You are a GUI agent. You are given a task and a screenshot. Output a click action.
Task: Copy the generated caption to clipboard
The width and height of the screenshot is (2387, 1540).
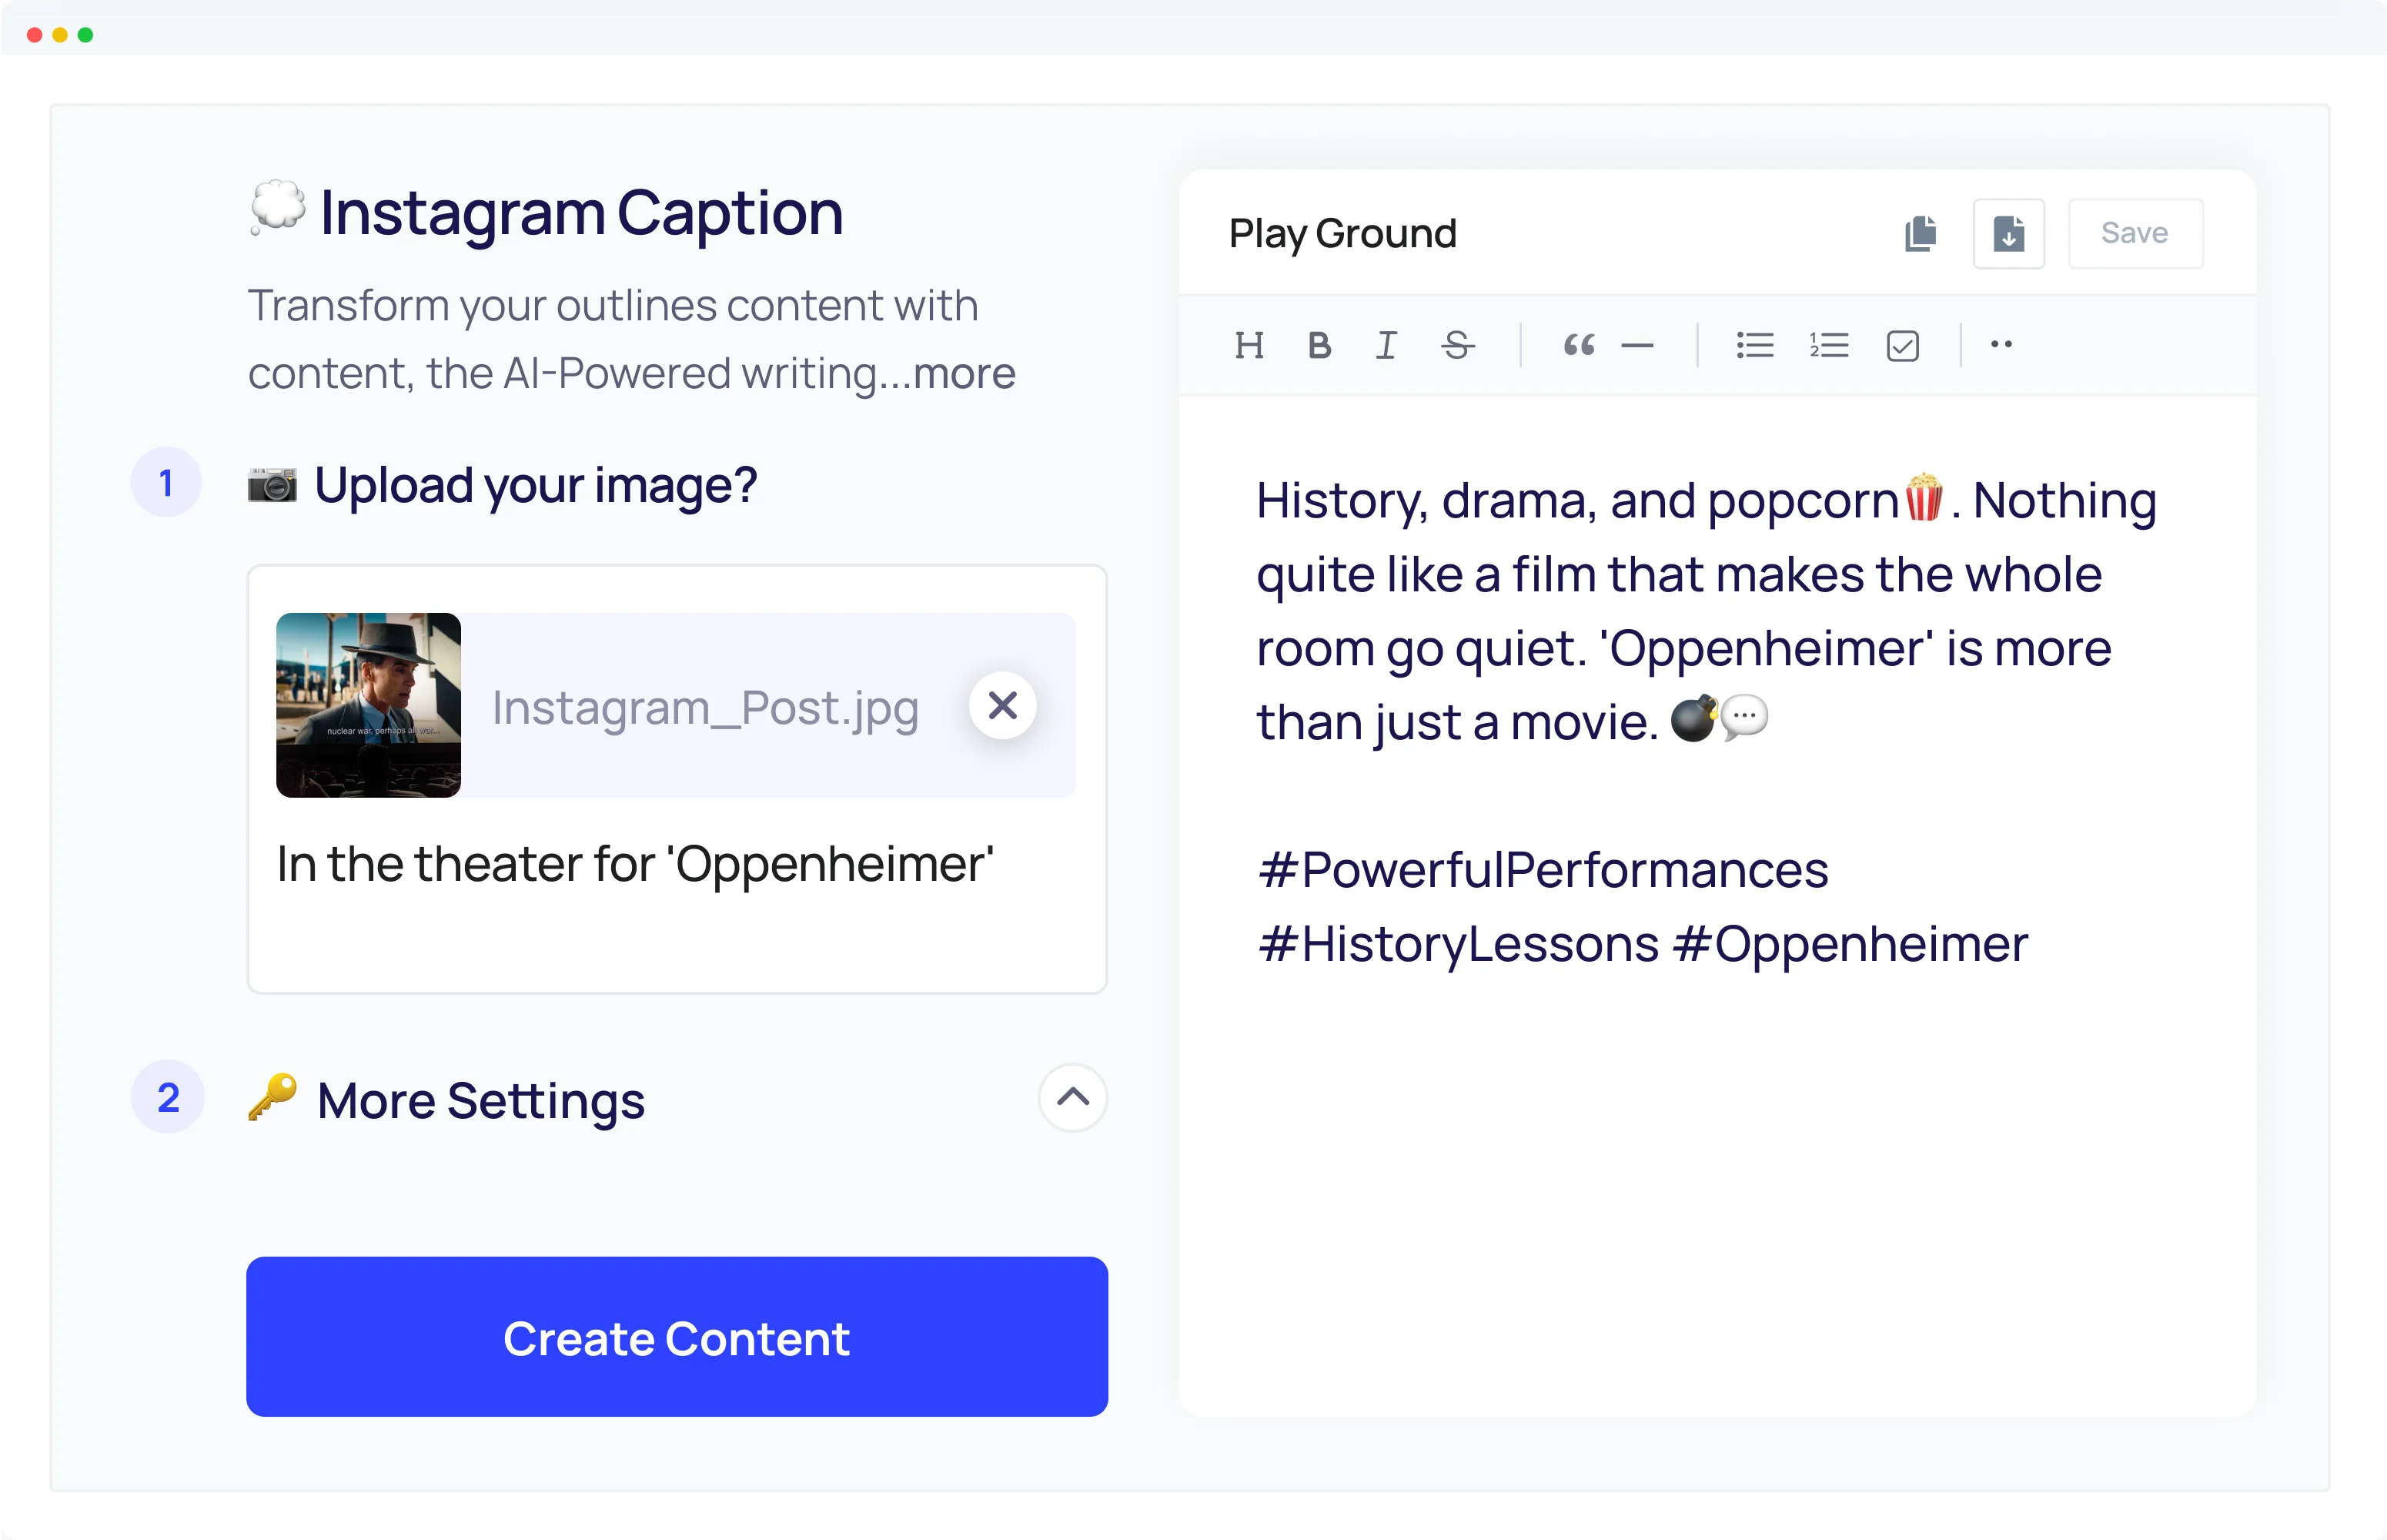coord(1921,233)
